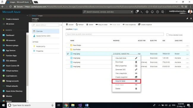
Task: Open Storage accounts in sidebar
Action: pyautogui.click(x=12, y=81)
